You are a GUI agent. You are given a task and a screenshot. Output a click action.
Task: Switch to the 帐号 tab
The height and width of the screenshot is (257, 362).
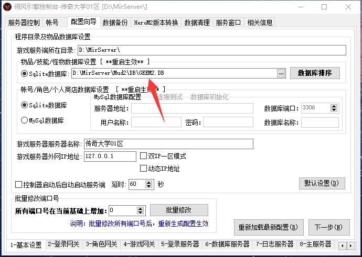(52, 23)
